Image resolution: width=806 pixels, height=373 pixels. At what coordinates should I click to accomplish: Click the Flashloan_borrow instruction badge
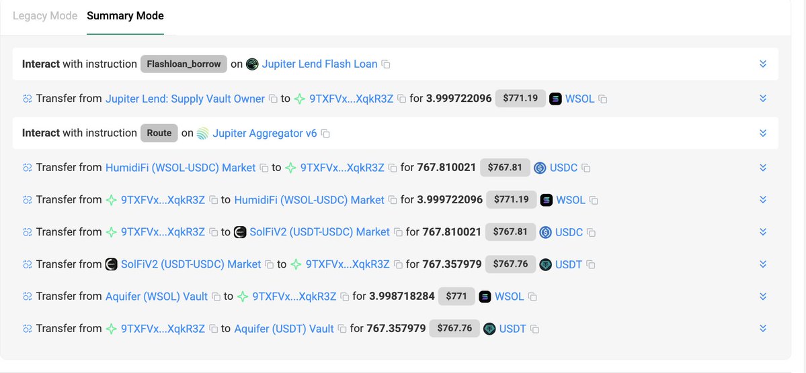click(x=184, y=64)
